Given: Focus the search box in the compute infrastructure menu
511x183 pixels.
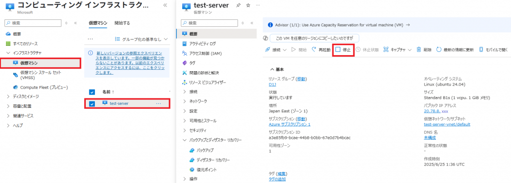Looking at the screenshot, I should click(32, 23).
